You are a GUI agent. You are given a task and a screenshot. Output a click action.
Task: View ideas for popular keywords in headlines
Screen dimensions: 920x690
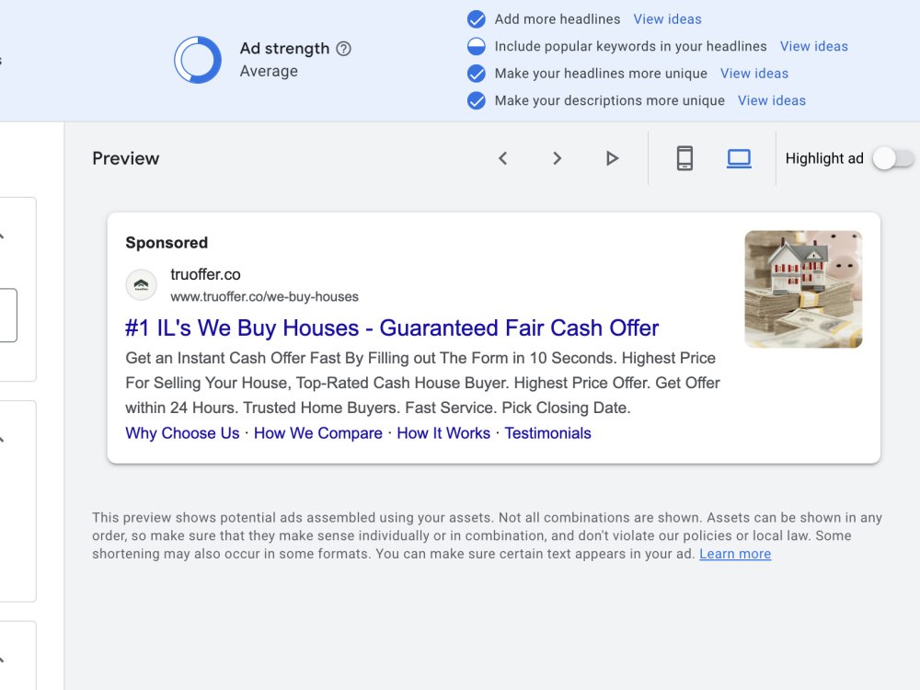[x=814, y=46]
